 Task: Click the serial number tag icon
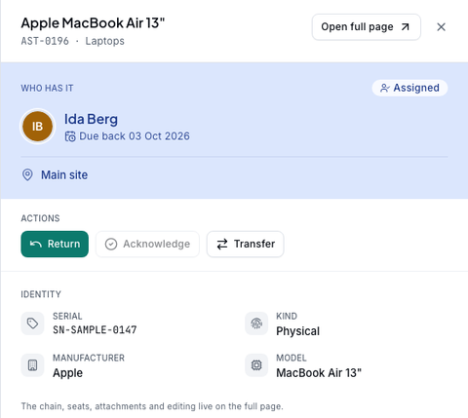[x=32, y=323]
